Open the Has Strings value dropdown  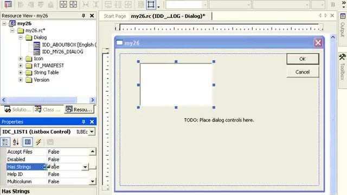click(85, 167)
